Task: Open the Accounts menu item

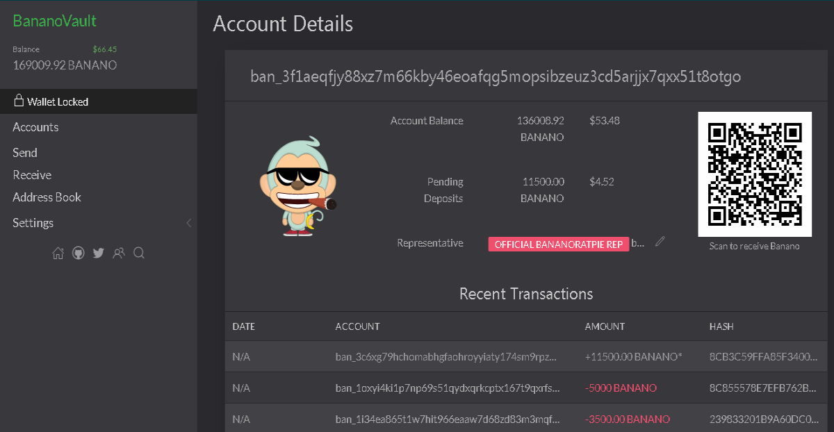Action: point(35,127)
